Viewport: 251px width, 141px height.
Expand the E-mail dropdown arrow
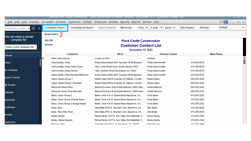click(x=161, y=28)
